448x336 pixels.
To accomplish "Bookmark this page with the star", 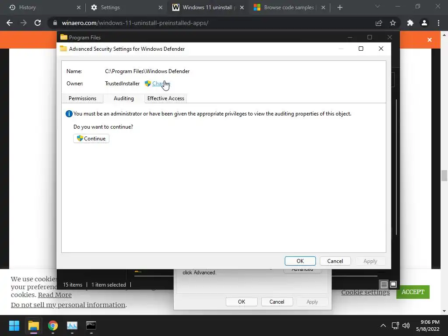I will (x=393, y=23).
